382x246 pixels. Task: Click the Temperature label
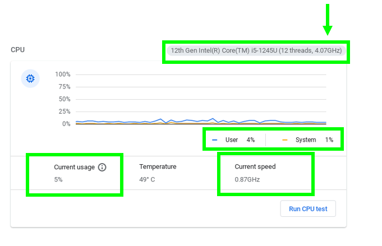(x=158, y=166)
